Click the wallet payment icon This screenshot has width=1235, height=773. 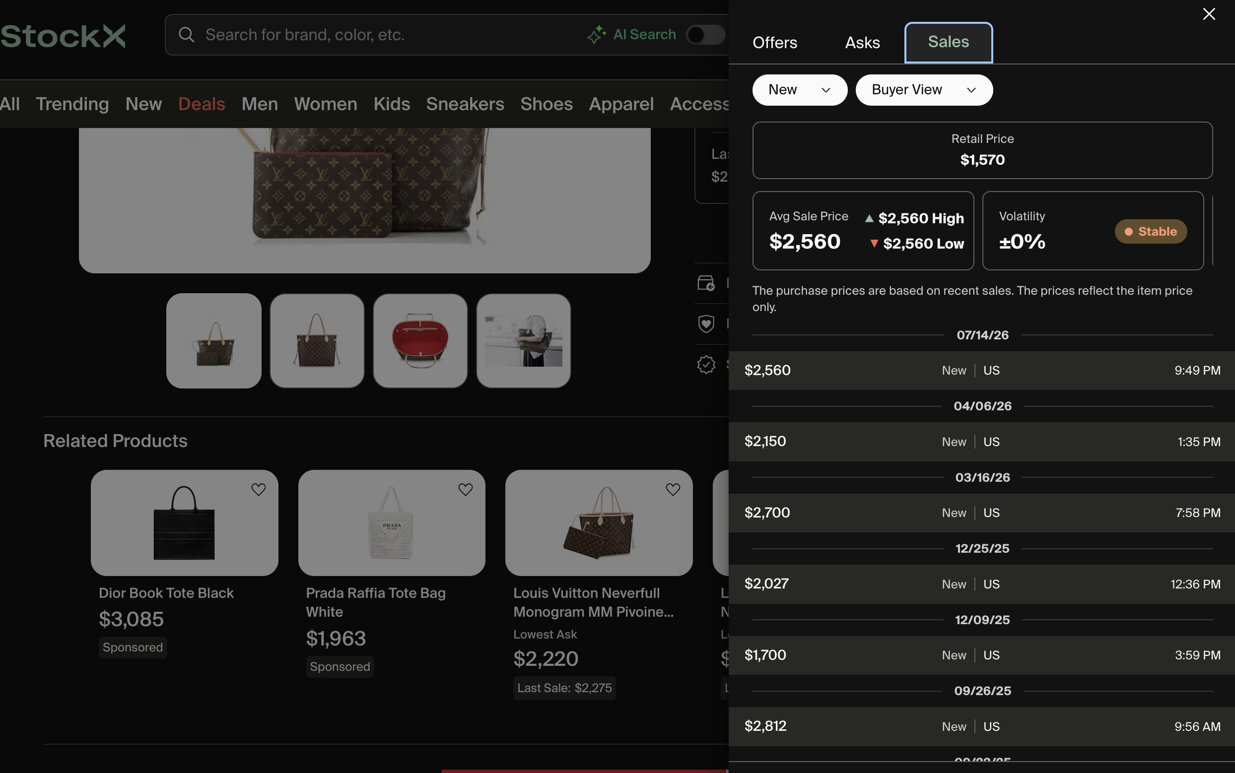706,283
